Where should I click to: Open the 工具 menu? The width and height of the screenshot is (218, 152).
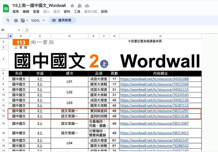[77, 12]
